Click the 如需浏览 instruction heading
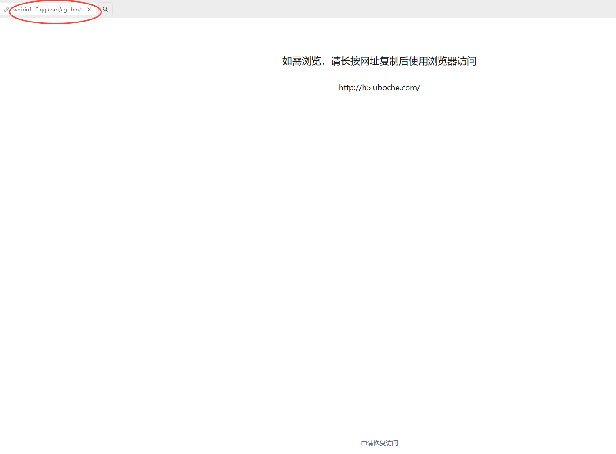The width and height of the screenshot is (616, 454). (x=379, y=61)
